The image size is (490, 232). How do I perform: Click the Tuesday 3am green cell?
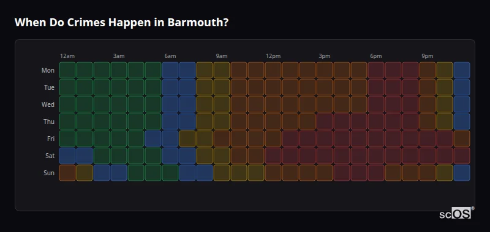point(119,87)
